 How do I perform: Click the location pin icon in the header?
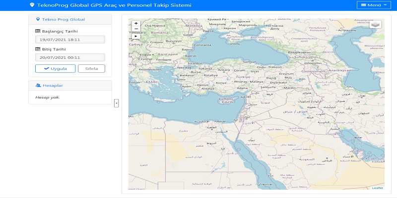pyautogui.click(x=32, y=5)
